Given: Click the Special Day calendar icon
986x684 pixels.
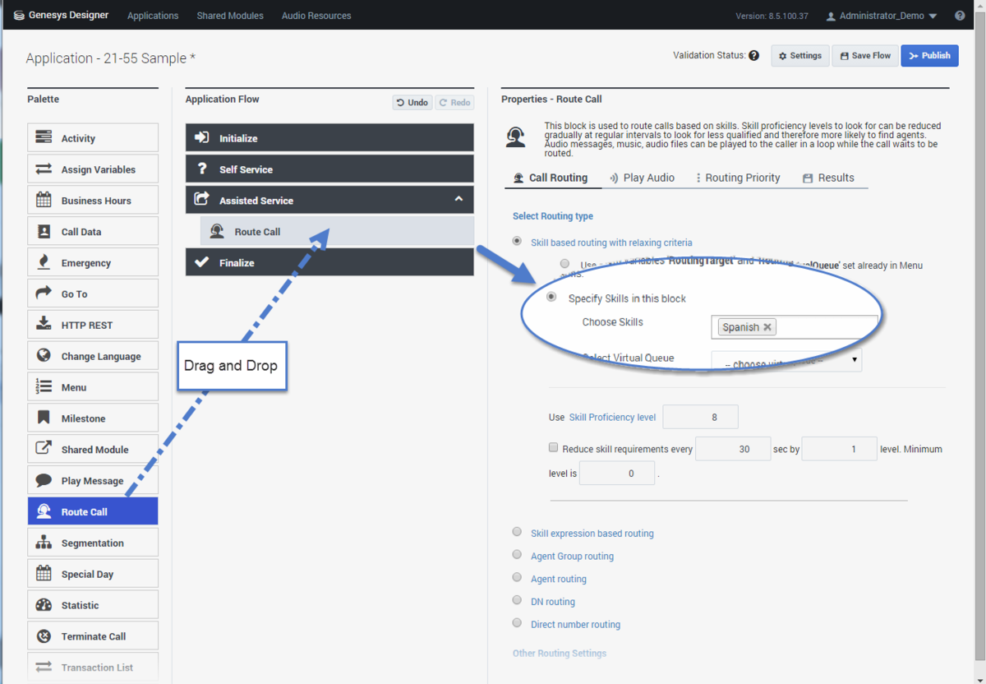Looking at the screenshot, I should click(44, 574).
